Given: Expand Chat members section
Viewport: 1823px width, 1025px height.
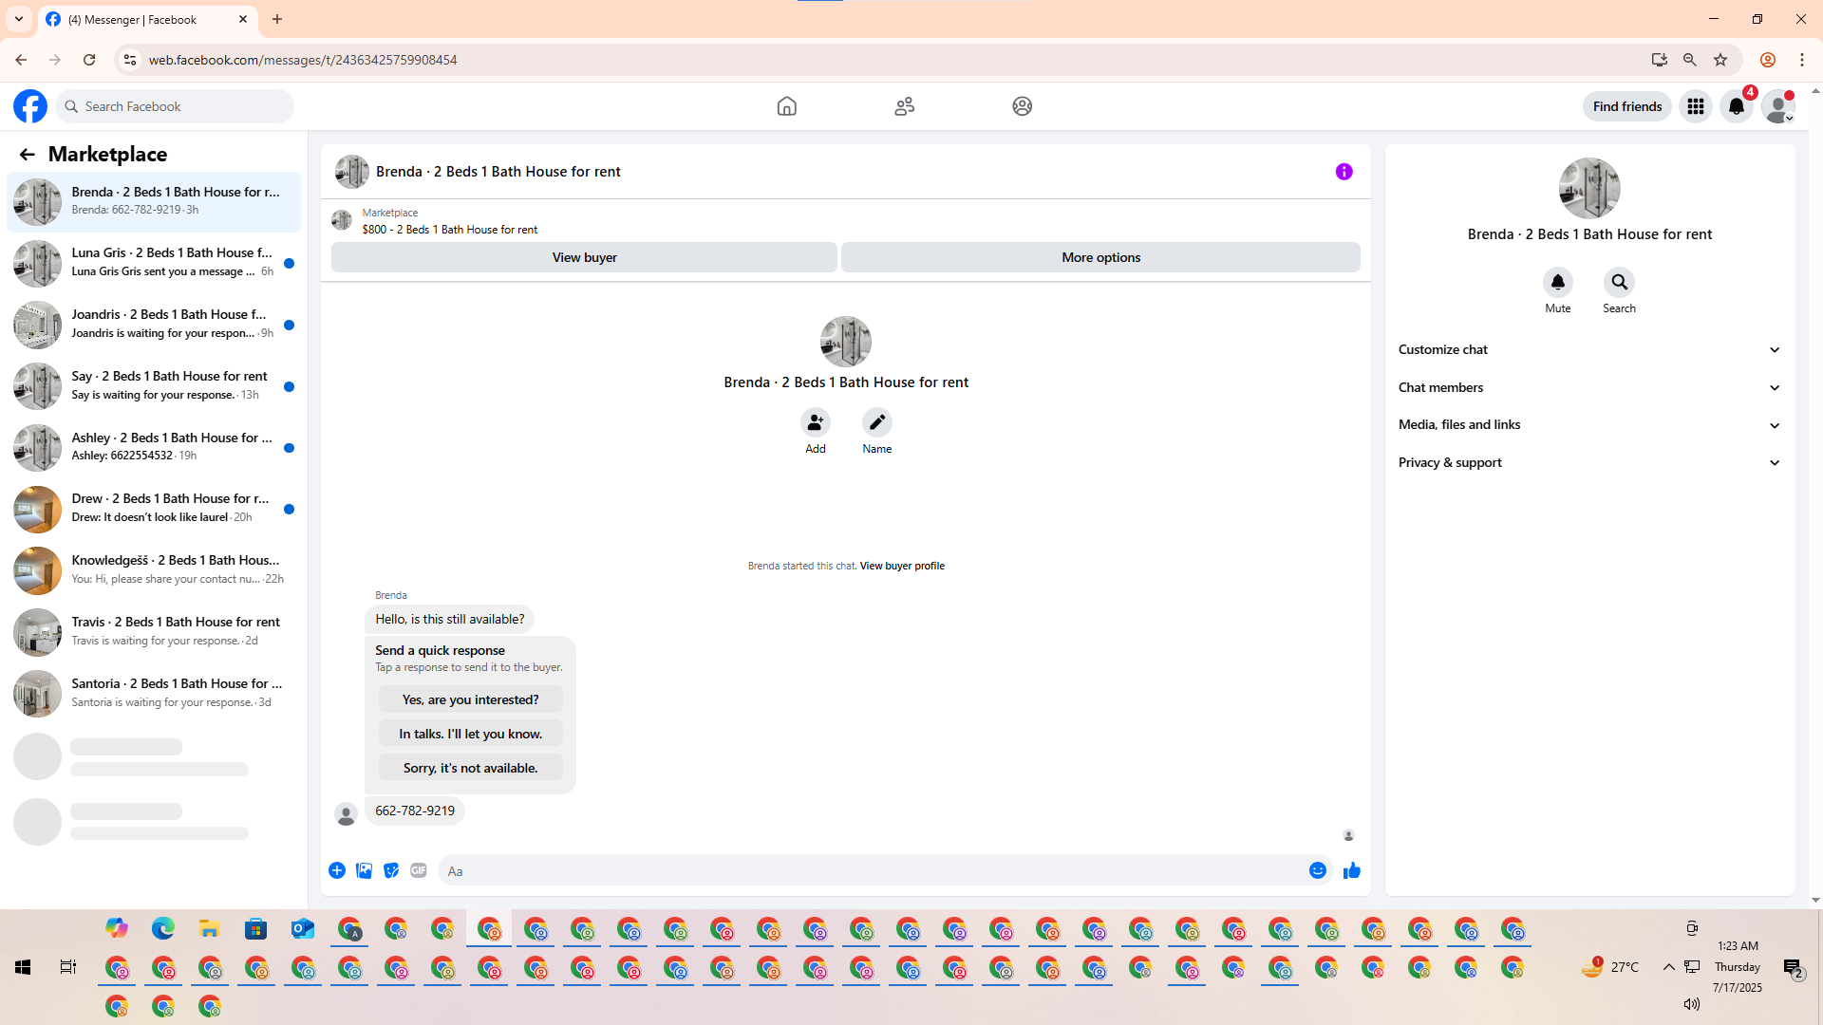Looking at the screenshot, I should click(1590, 388).
